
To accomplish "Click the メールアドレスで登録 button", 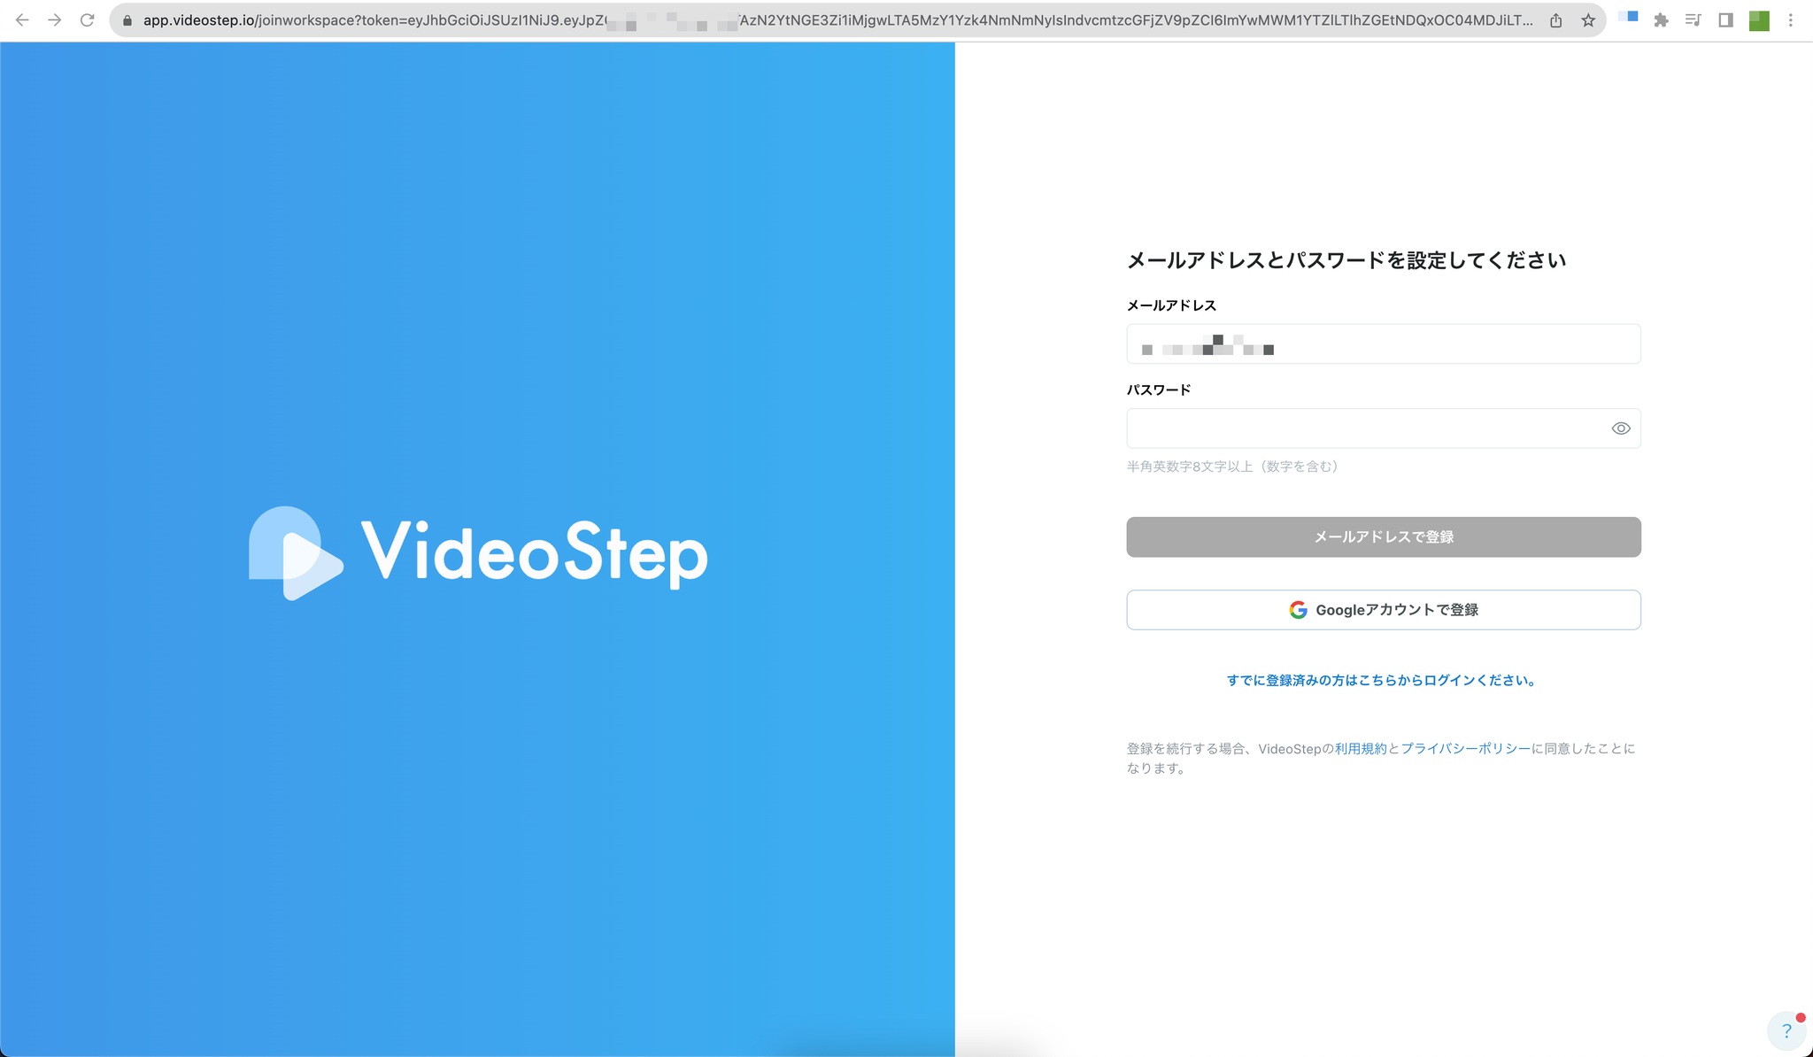I will point(1383,537).
